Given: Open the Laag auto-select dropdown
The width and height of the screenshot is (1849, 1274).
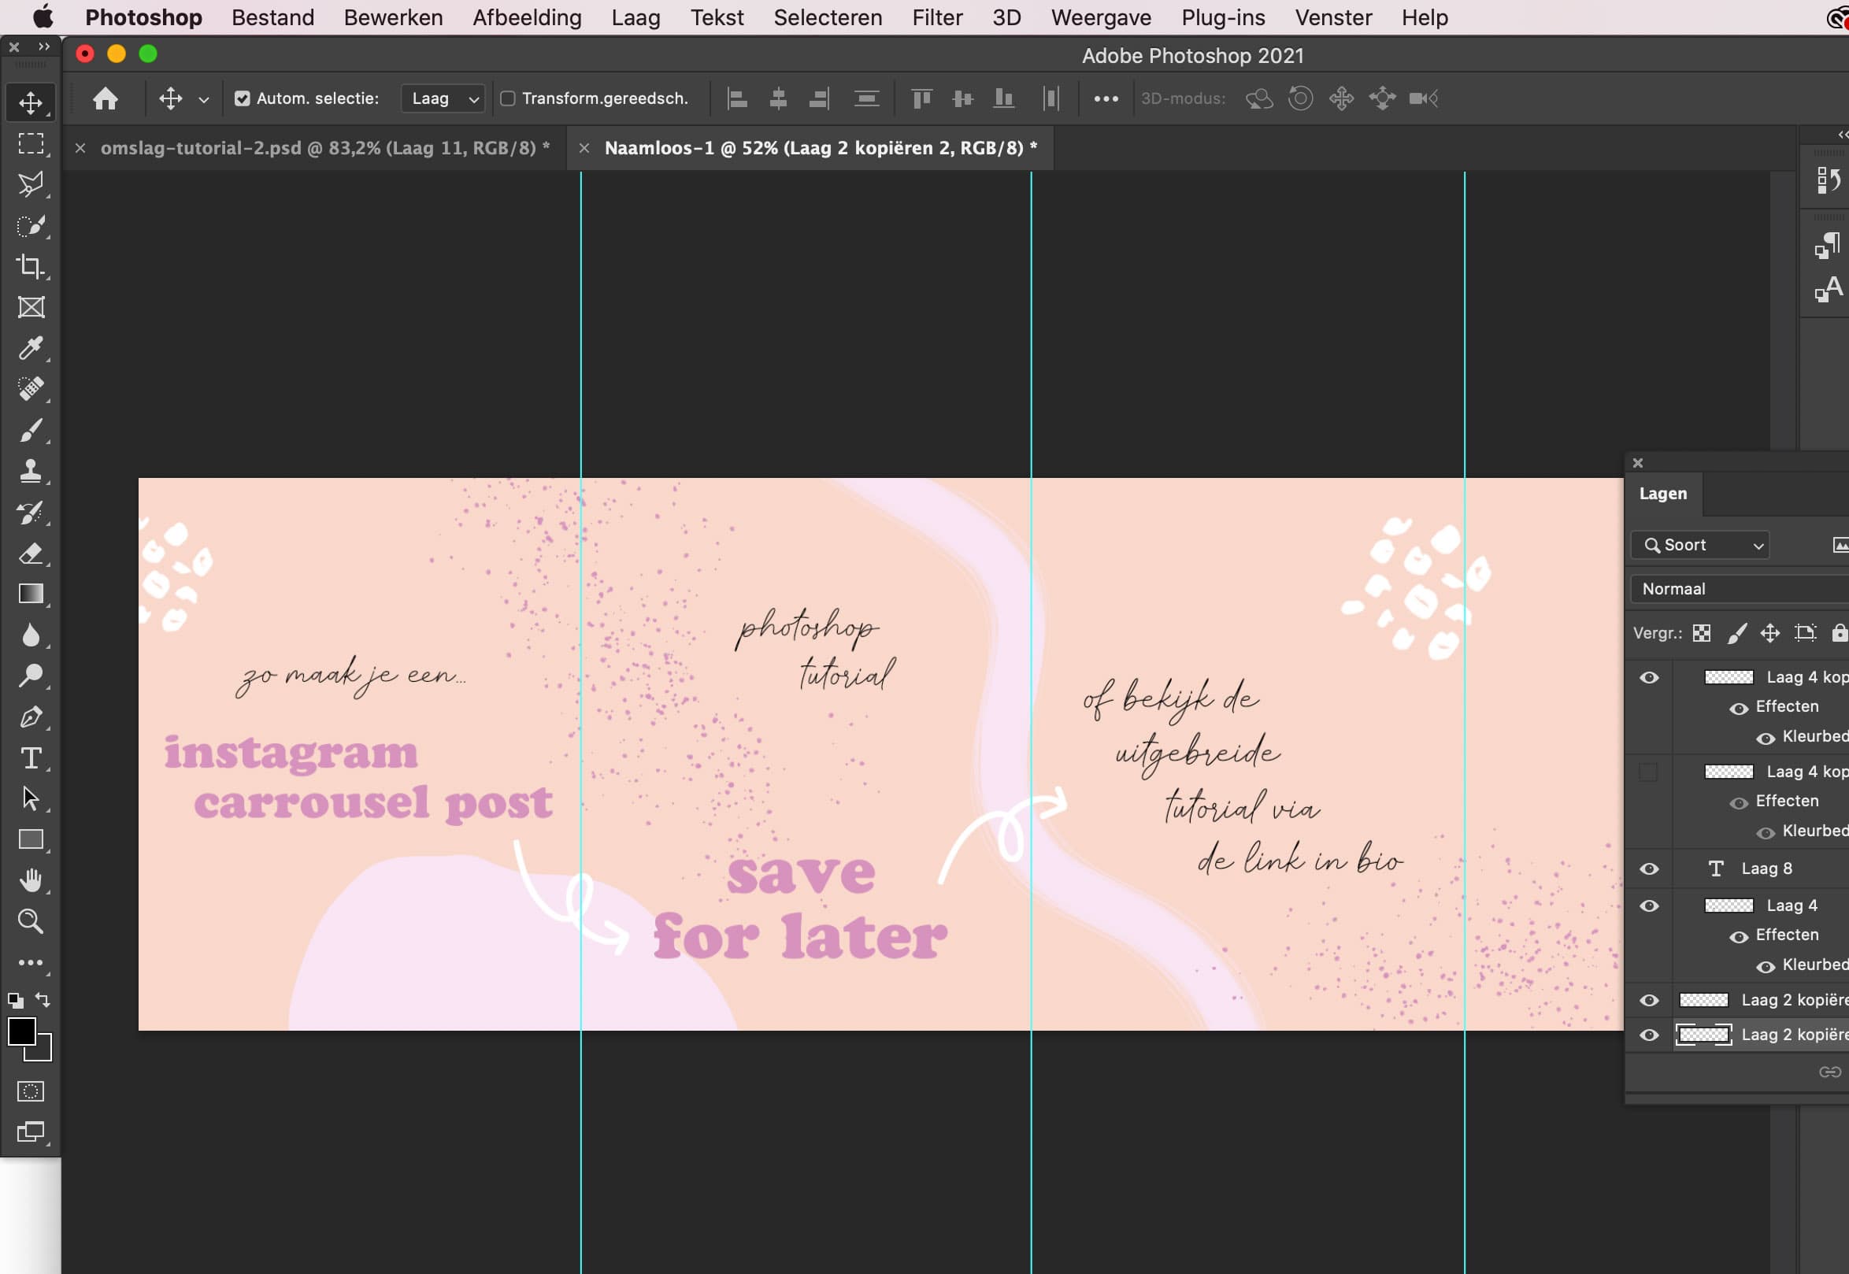Looking at the screenshot, I should coord(442,98).
